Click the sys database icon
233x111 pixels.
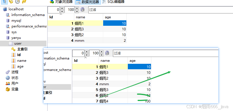point(8,32)
